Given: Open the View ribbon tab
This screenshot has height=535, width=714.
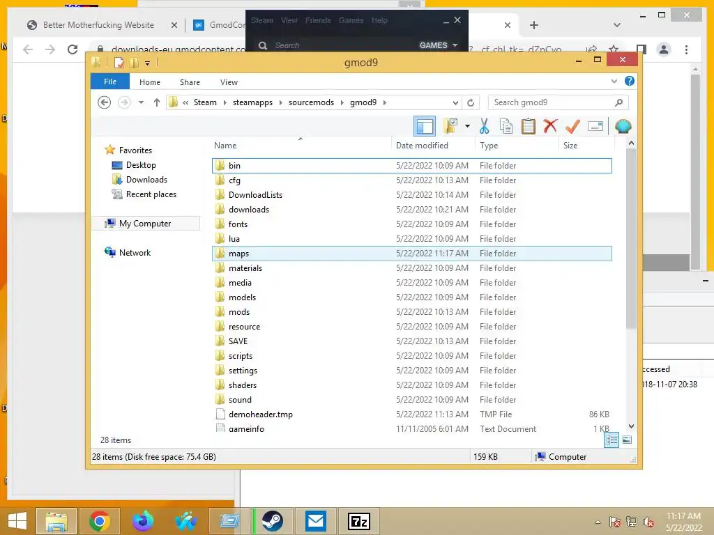Looking at the screenshot, I should [229, 82].
